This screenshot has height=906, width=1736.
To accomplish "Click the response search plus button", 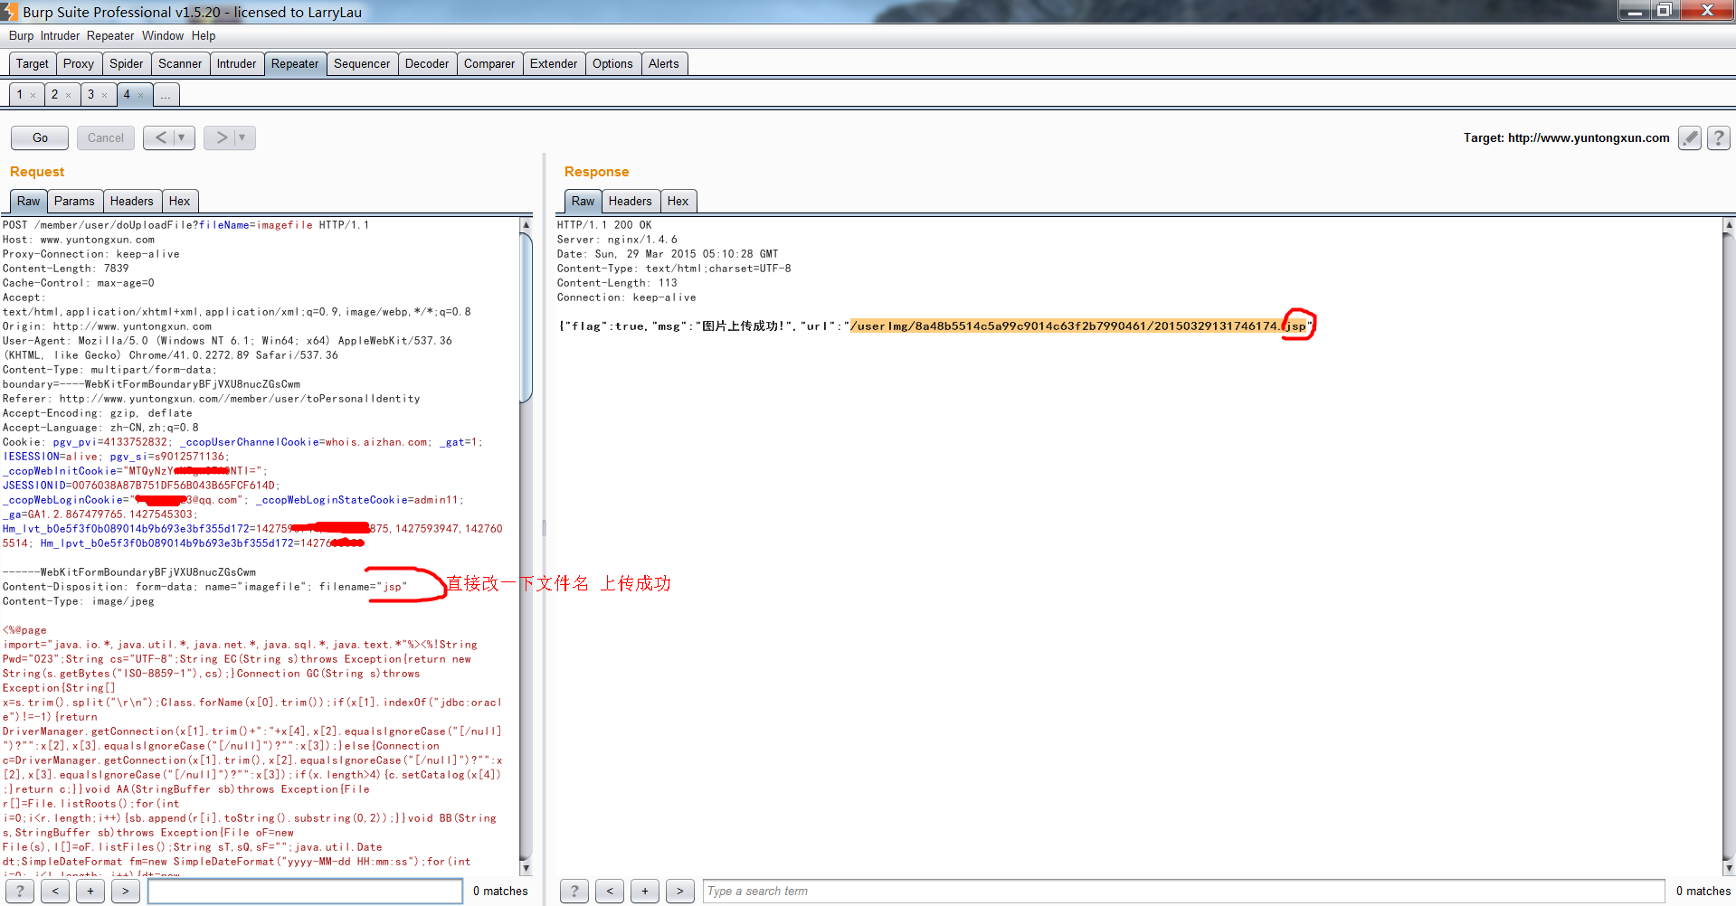I will pyautogui.click(x=645, y=891).
